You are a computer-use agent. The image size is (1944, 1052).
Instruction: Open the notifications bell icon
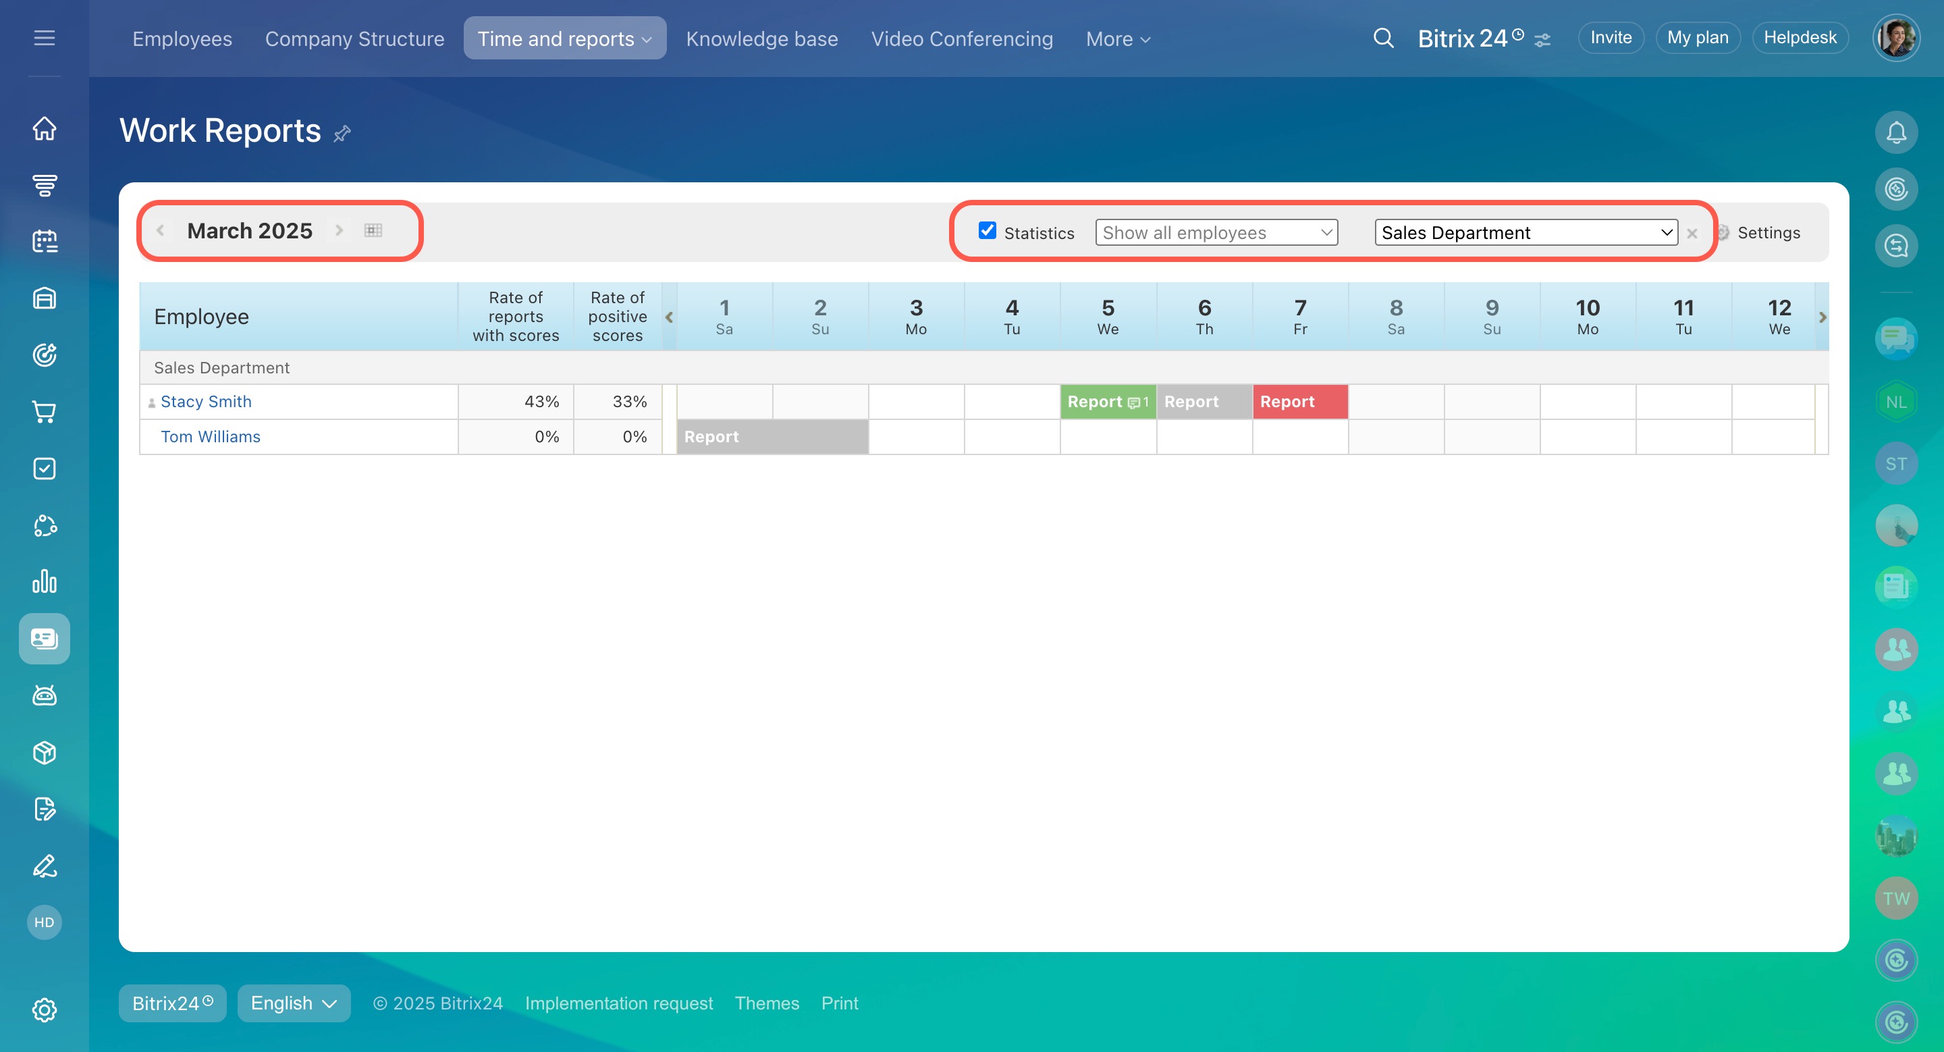pos(1895,133)
